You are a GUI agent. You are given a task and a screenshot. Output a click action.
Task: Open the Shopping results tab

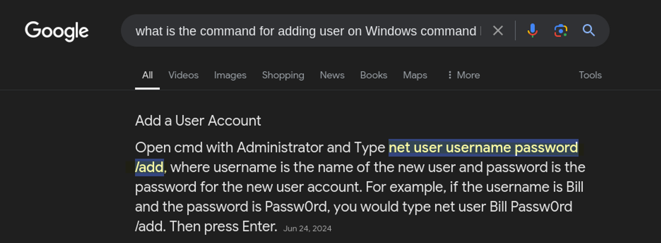coord(283,75)
